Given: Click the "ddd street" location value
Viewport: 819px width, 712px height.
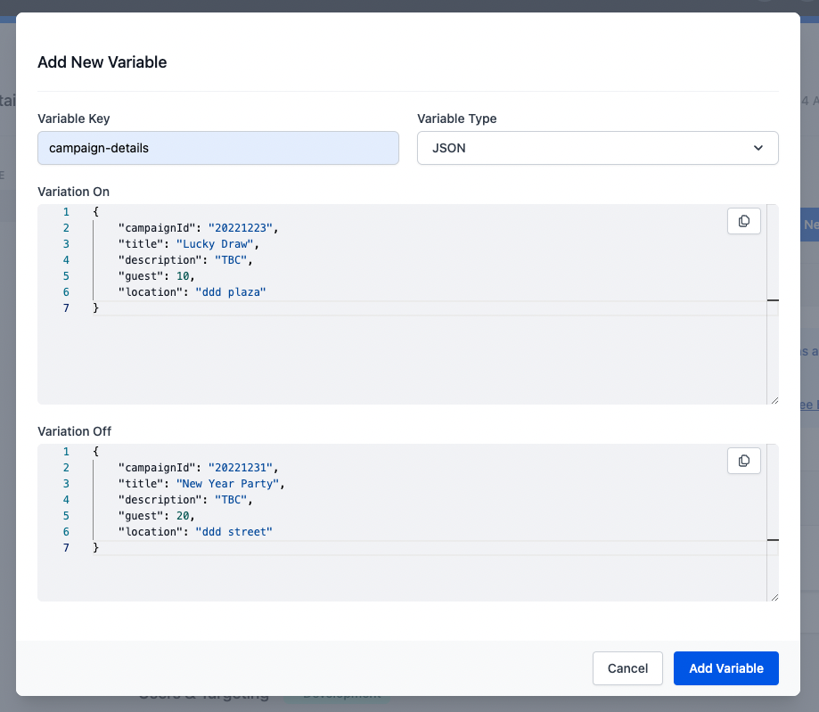Looking at the screenshot, I should coord(233,532).
